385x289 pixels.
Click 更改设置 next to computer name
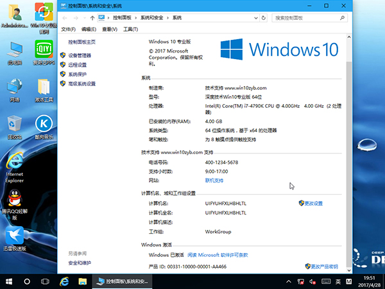click(314, 203)
